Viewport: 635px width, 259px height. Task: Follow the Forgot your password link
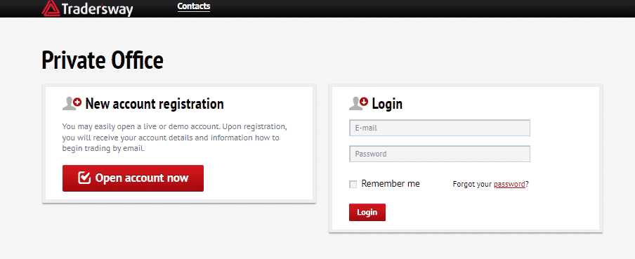pos(509,184)
